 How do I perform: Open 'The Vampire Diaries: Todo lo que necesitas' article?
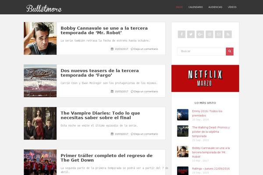(x=100, y=115)
